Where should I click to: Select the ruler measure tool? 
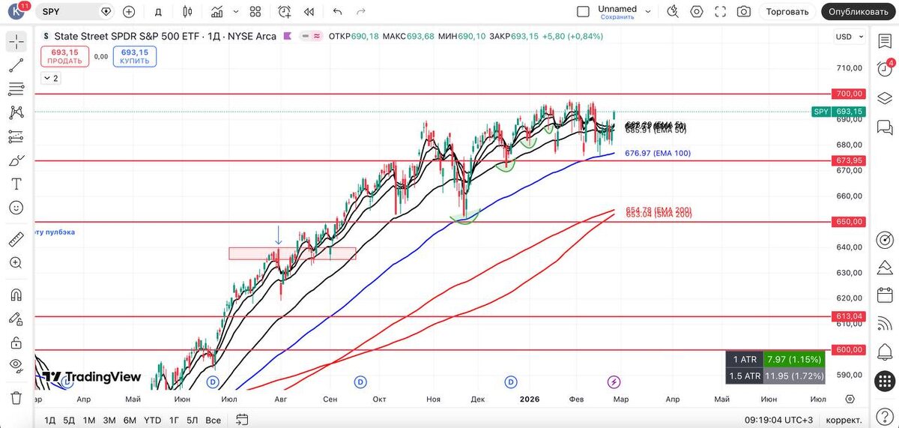(16, 240)
